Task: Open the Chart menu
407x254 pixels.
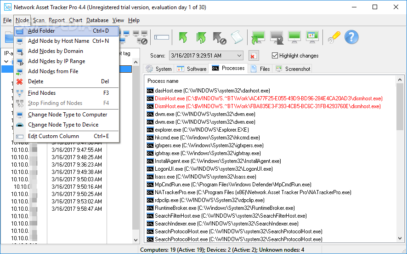Action: [x=75, y=20]
